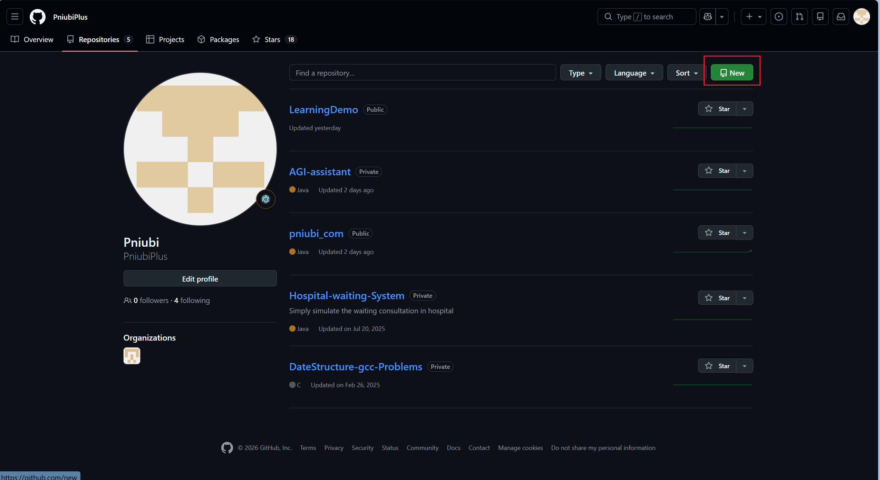Click the pniubi_com activity sparkline
The image size is (880, 480).
(713, 252)
